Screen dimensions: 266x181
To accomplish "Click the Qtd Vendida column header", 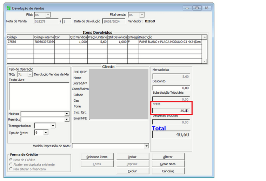I will 79,37.
